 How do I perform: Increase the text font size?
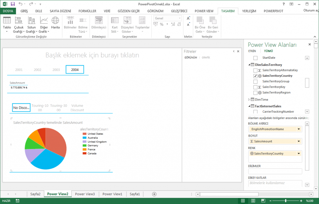(188, 18)
